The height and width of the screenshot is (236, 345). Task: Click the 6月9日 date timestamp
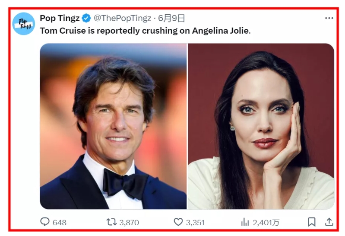(171, 18)
